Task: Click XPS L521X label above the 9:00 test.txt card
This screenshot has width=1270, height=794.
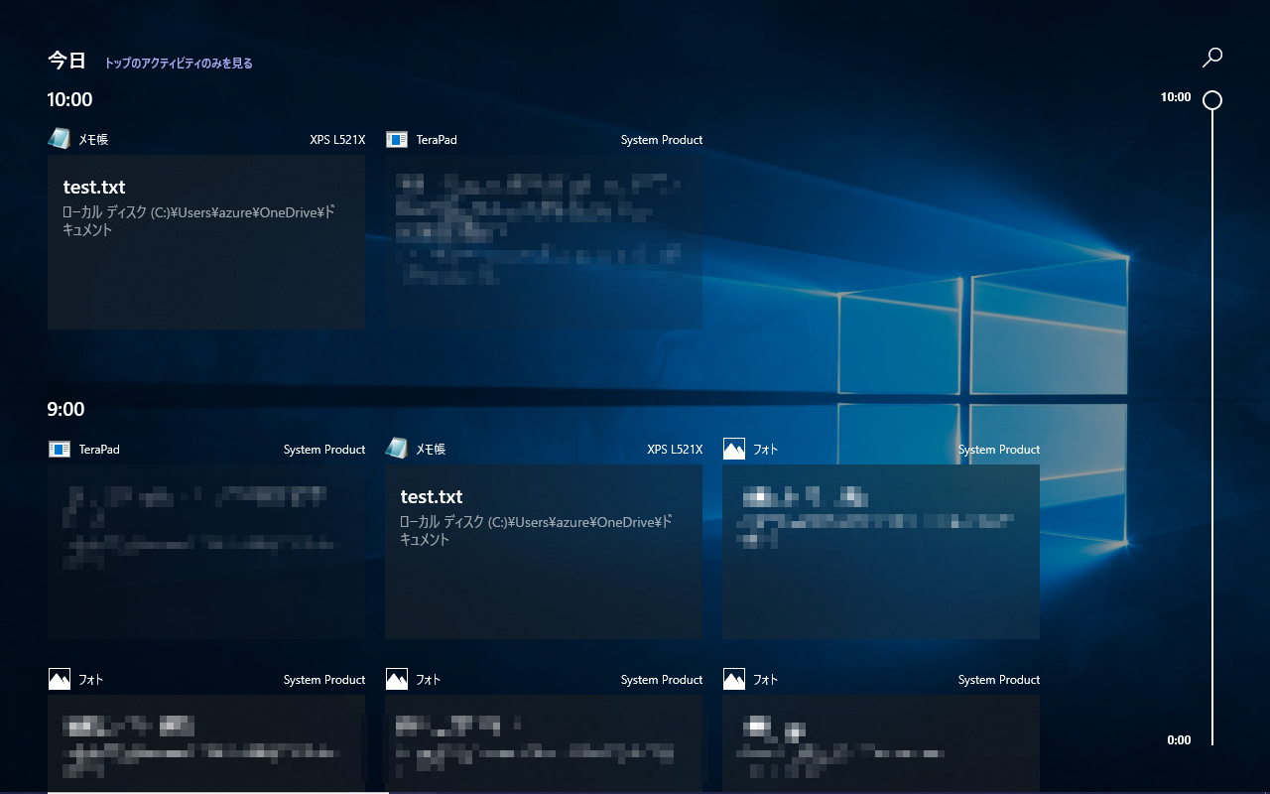Action: (675, 450)
